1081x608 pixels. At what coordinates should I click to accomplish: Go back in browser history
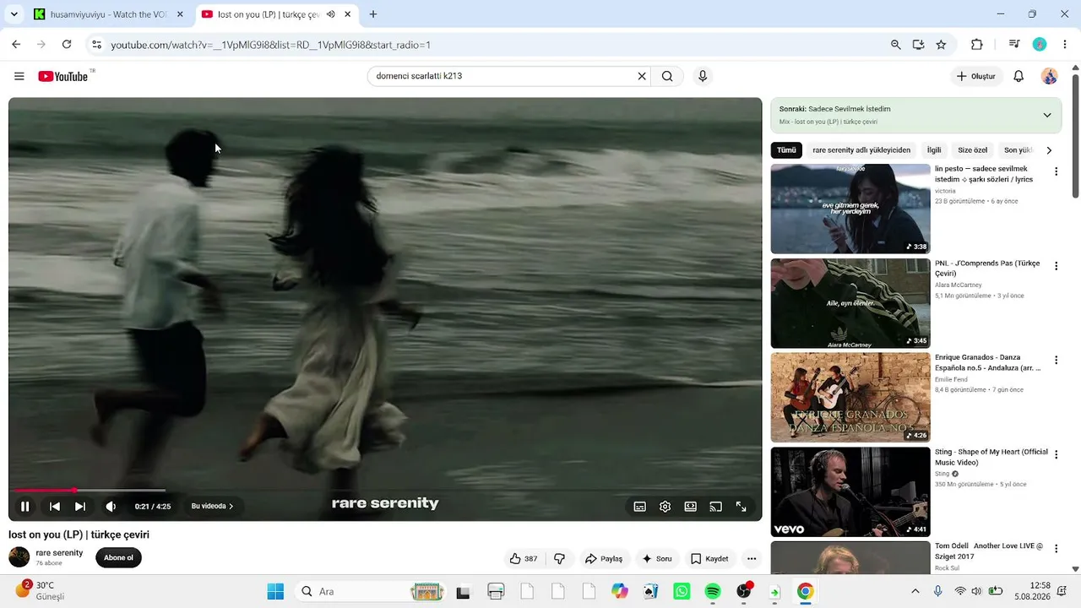[16, 45]
